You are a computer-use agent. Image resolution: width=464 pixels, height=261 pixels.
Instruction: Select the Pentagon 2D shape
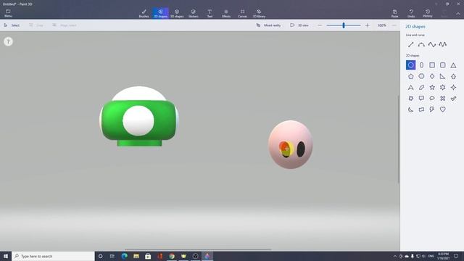click(x=411, y=76)
